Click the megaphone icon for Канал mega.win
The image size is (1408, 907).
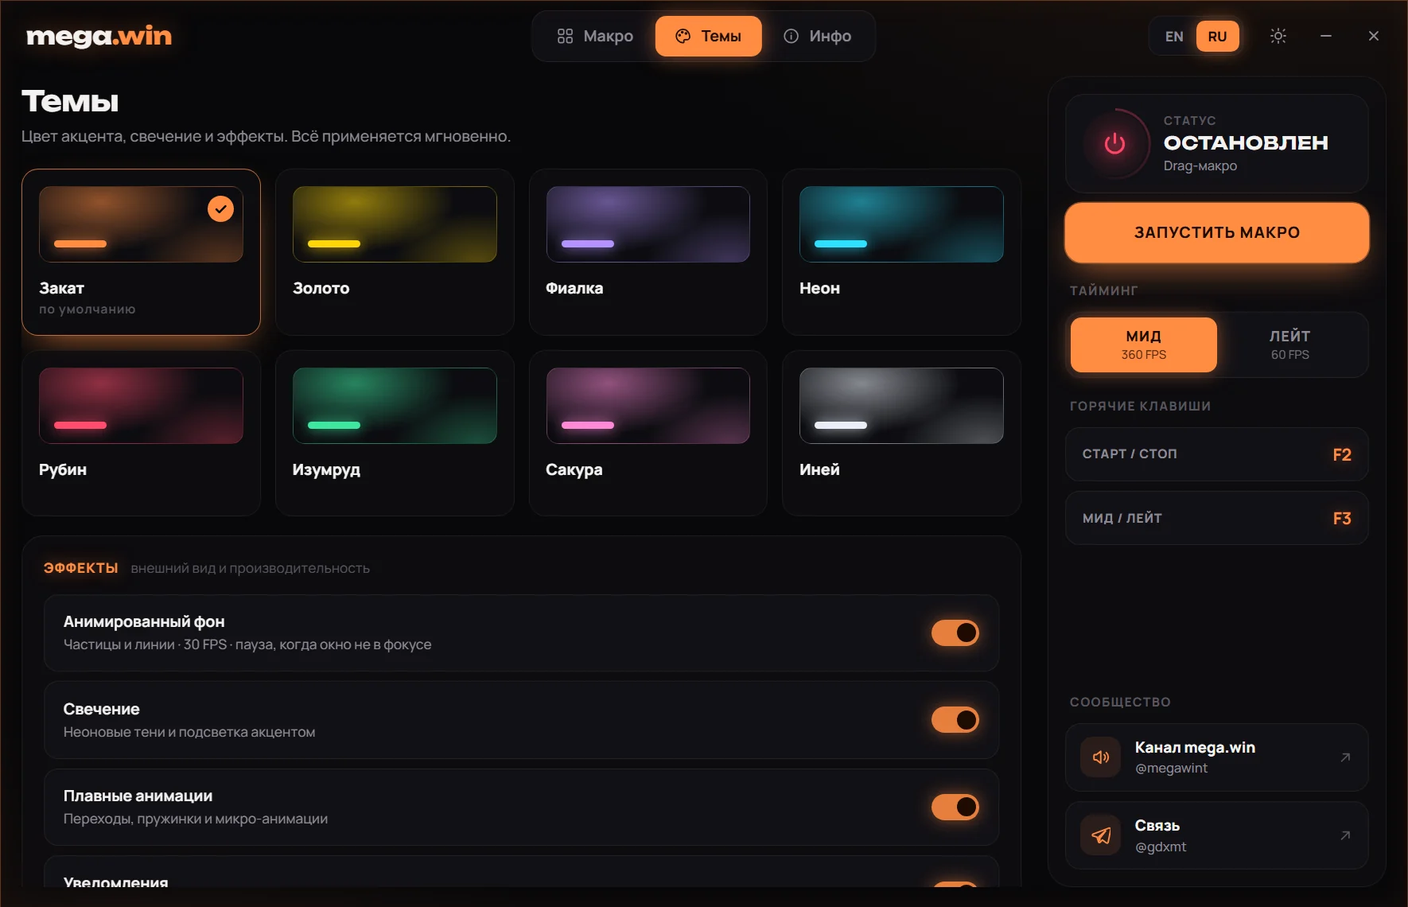pyautogui.click(x=1101, y=757)
